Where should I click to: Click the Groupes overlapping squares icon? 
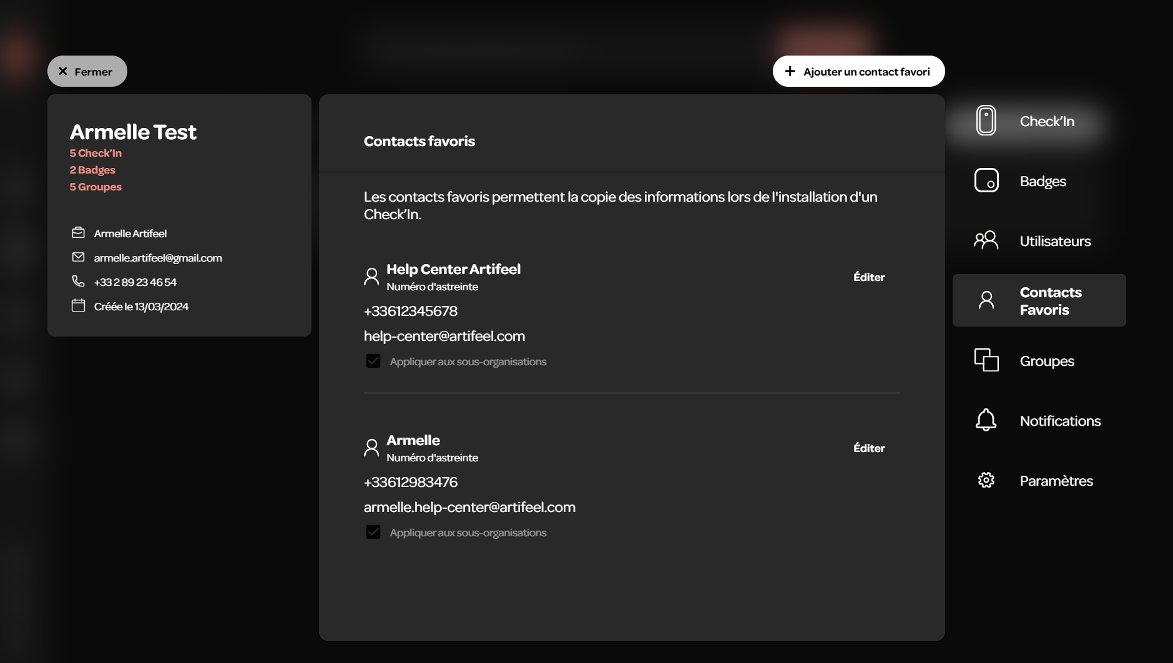click(x=986, y=360)
